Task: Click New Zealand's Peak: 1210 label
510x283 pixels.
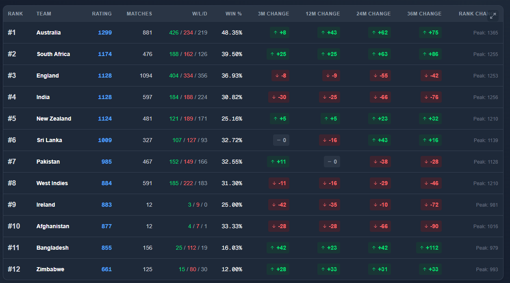Action: click(x=485, y=119)
